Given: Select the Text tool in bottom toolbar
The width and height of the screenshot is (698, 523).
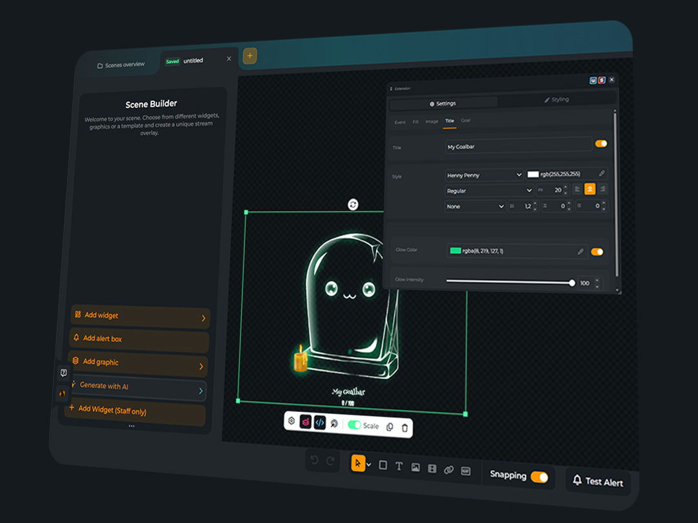Looking at the screenshot, I should click(399, 466).
